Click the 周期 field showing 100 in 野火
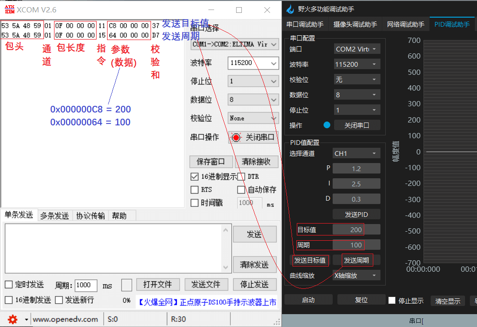 [x=357, y=245]
